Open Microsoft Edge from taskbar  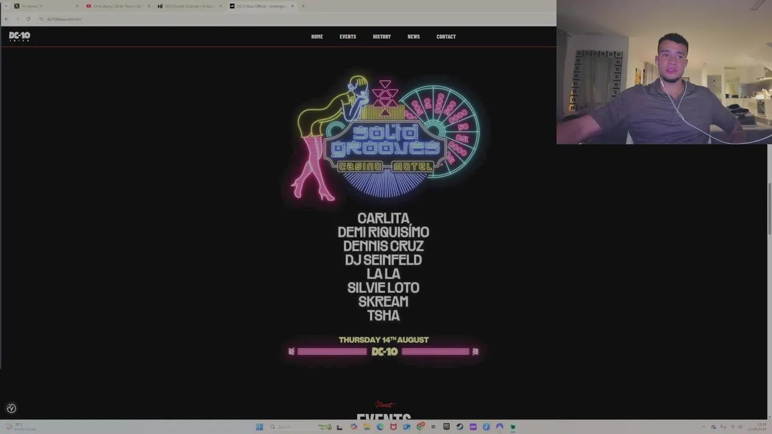380,427
